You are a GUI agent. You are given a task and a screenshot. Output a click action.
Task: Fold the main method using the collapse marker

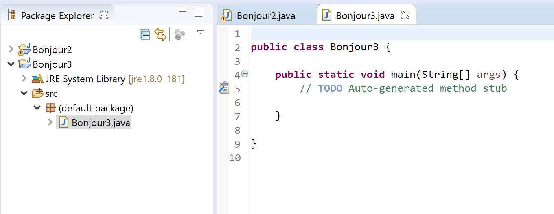pyautogui.click(x=245, y=74)
